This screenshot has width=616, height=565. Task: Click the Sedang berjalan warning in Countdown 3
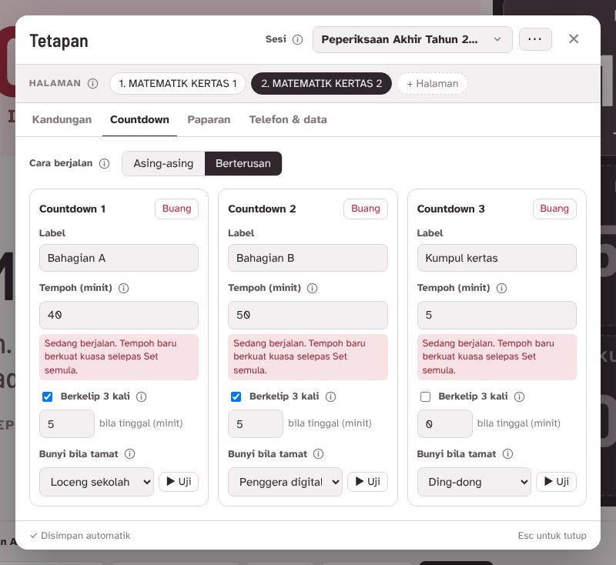click(x=497, y=357)
